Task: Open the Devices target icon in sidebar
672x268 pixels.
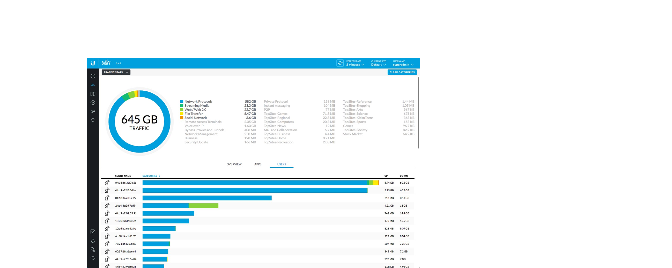Action: [x=93, y=103]
